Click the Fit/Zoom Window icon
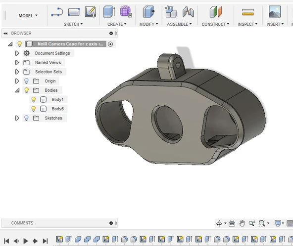 262,223
